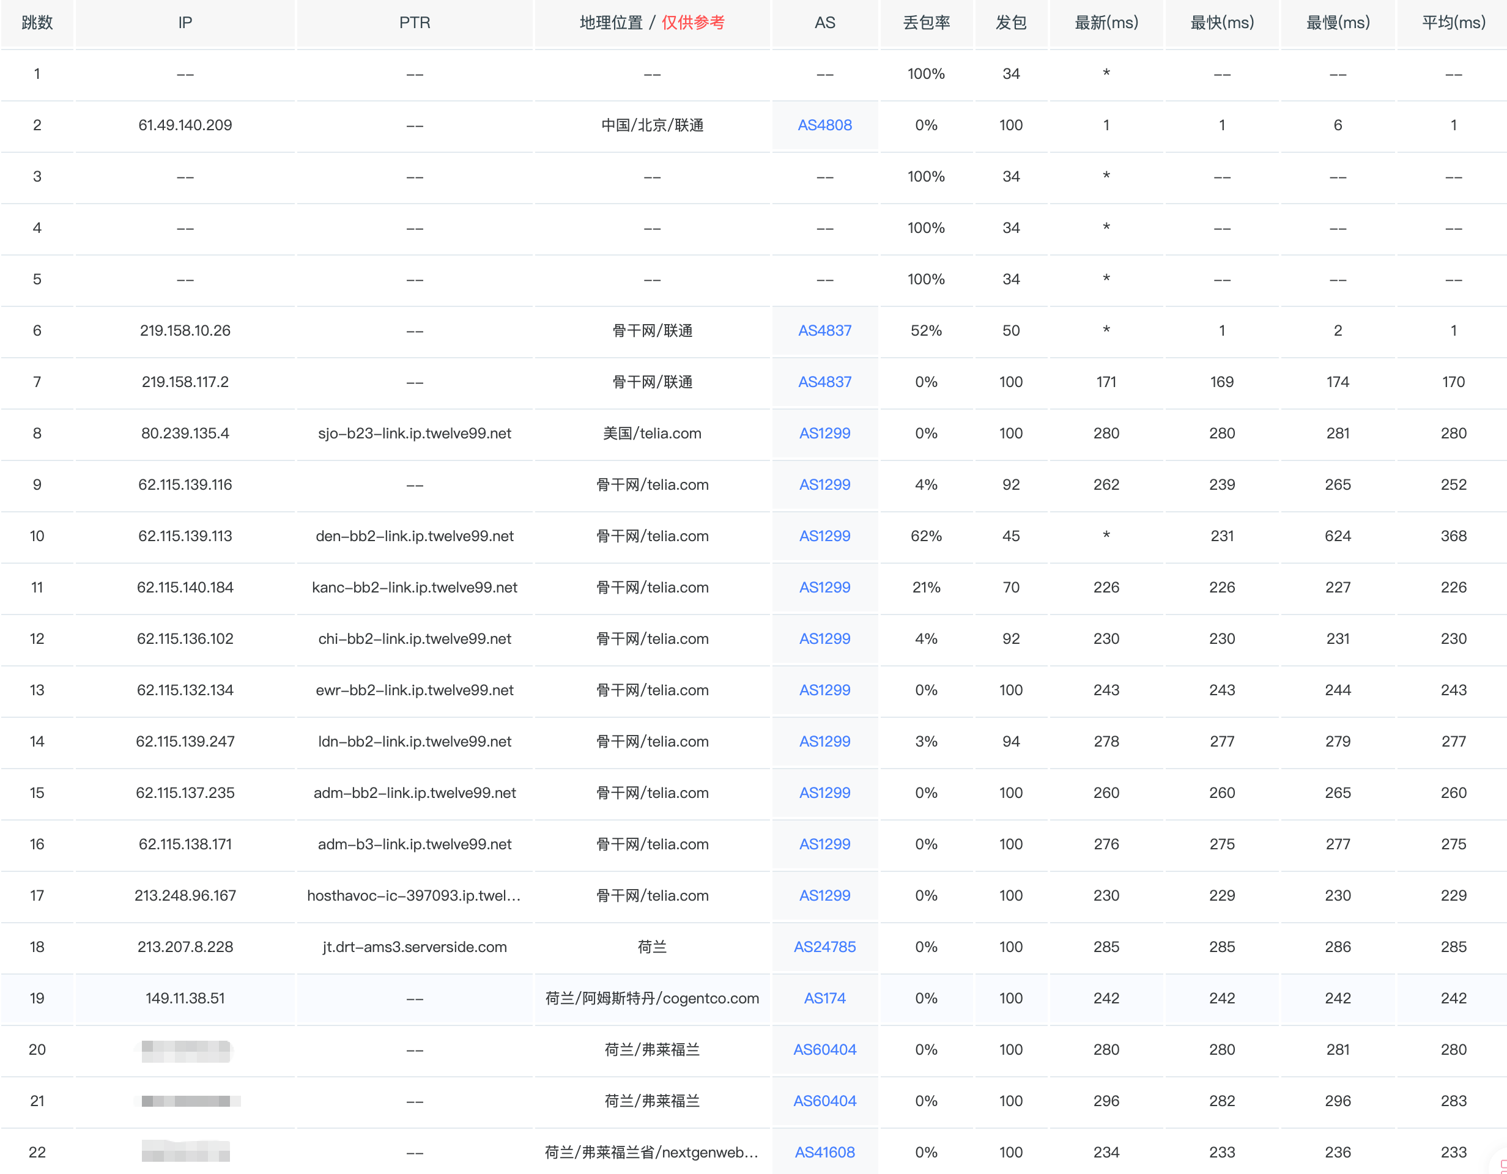Click the jt.drt-ams3.serverside.com PTR cell
1507x1174 pixels.
pos(415,947)
